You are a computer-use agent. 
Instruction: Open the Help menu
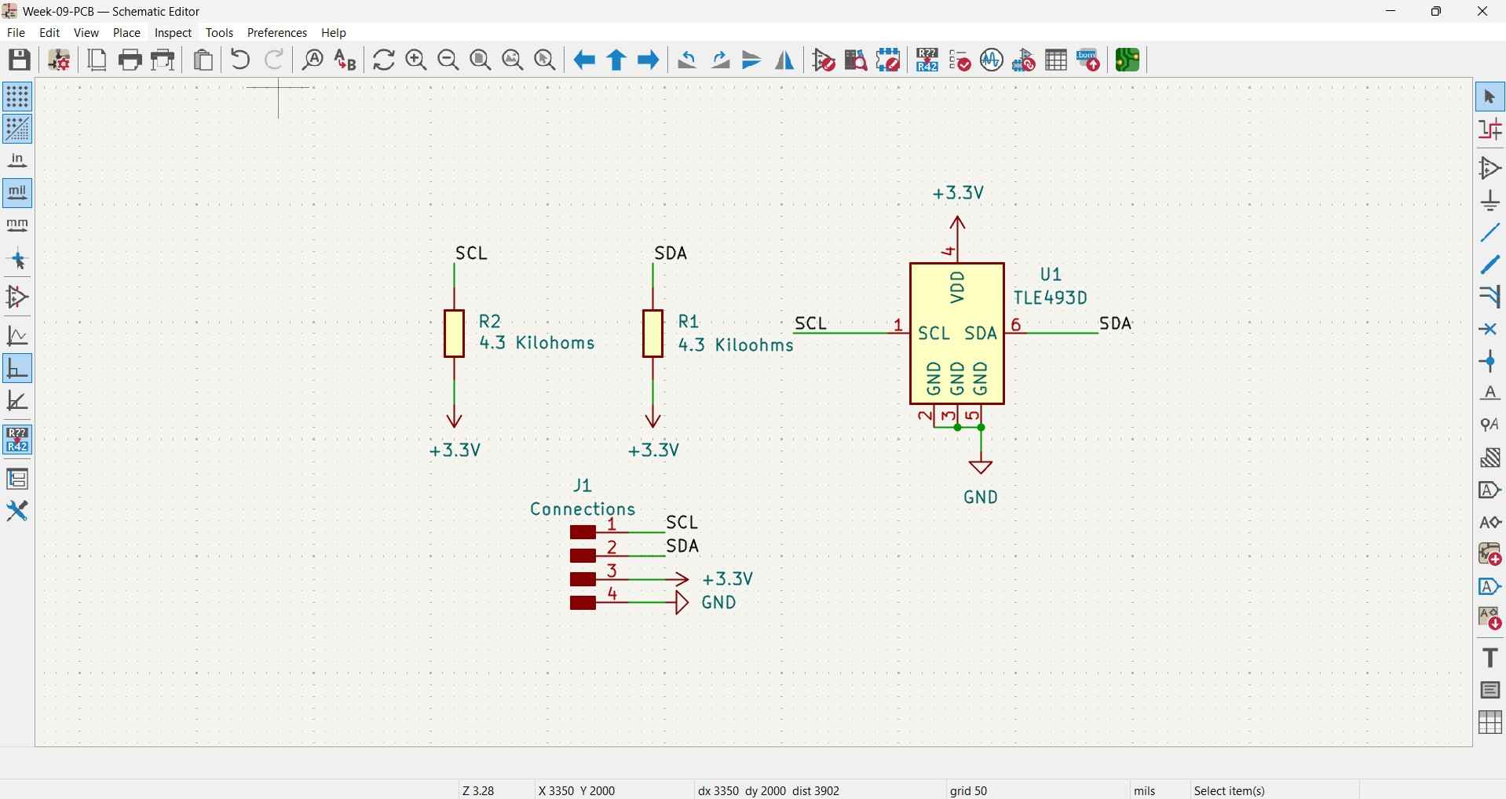tap(334, 33)
